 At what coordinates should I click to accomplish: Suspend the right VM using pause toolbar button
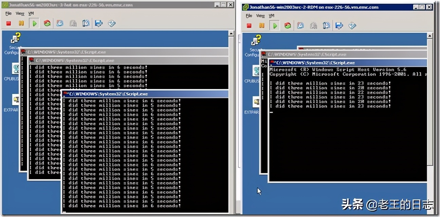pyautogui.click(x=261, y=25)
